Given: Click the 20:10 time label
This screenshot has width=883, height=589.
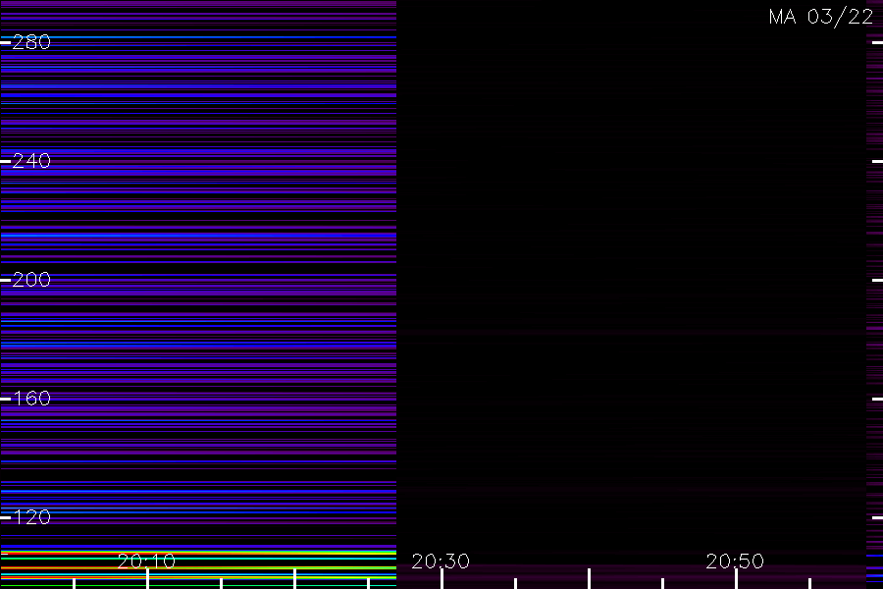Looking at the screenshot, I should click(x=146, y=562).
